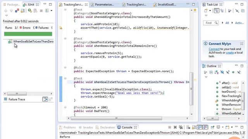The image size is (248, 139).
Task: Click Previous Failed Test arrow in JUnit view
Action: click(x=11, y=10)
